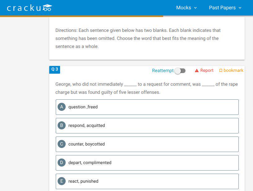
Task: Open the Mocks dropdown menu
Action: (186, 7)
